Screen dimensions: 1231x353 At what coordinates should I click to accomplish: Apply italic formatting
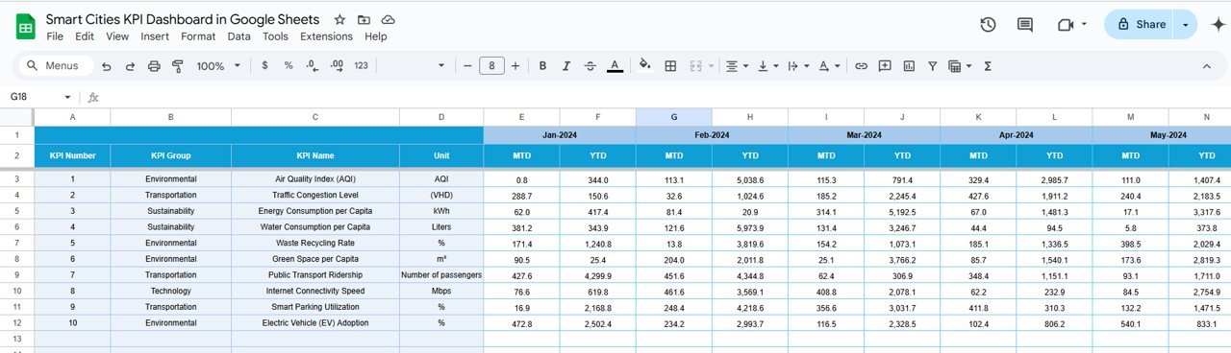tap(566, 66)
